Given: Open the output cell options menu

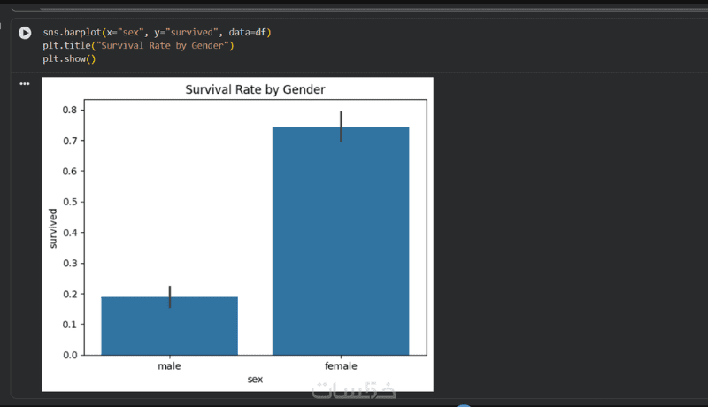Looking at the screenshot, I should pos(25,83).
